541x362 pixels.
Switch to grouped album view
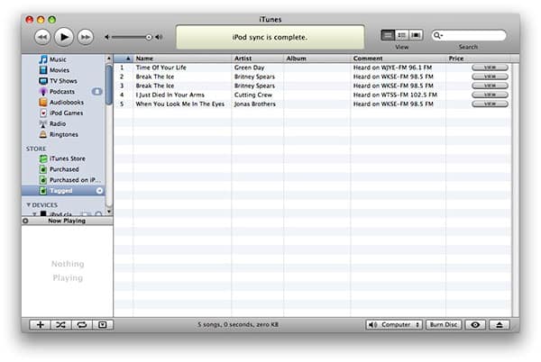[x=401, y=35]
